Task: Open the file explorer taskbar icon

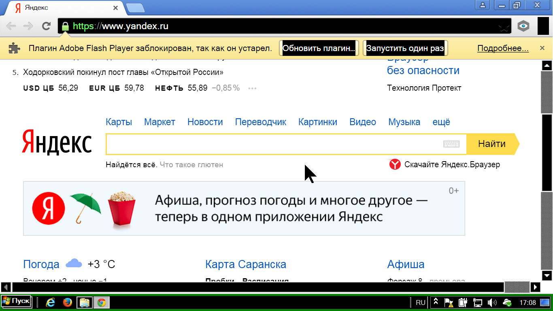Action: (x=84, y=302)
